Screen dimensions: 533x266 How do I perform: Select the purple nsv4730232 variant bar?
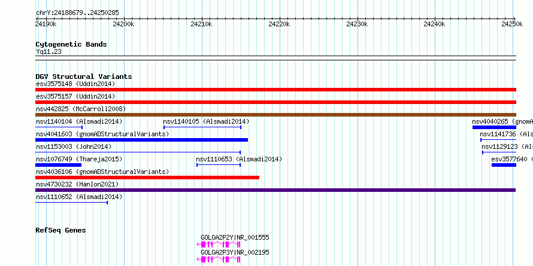tap(275, 190)
